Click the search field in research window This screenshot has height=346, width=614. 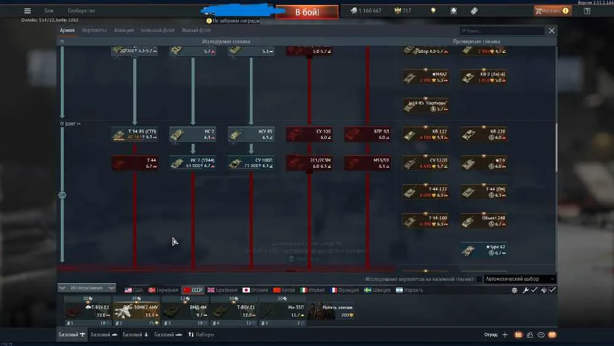click(502, 31)
